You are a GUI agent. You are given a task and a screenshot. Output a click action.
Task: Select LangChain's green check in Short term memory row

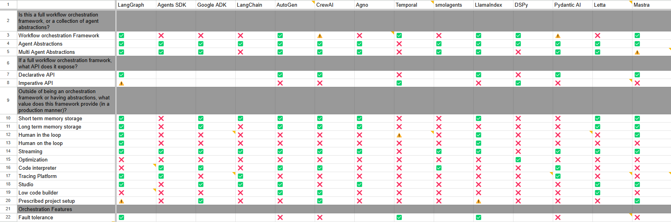[240, 118]
